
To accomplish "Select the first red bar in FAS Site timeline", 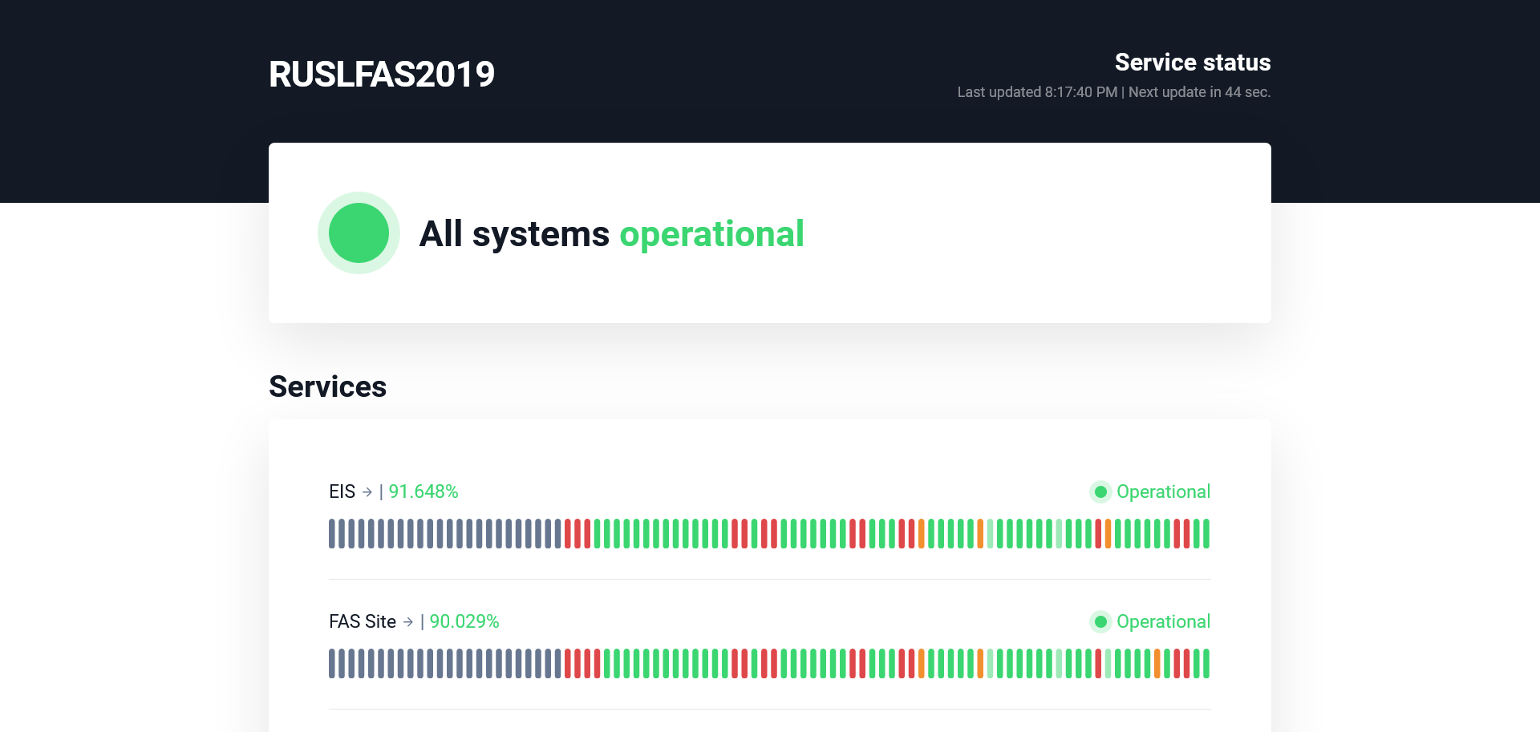I will coord(568,664).
